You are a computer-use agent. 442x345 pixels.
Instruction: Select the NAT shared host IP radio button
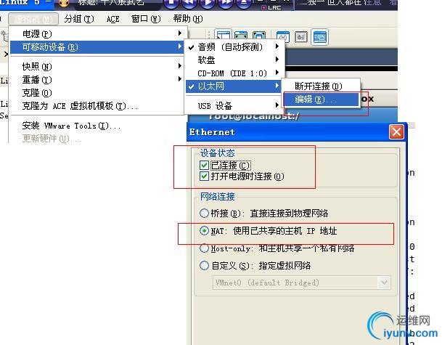pyautogui.click(x=204, y=231)
